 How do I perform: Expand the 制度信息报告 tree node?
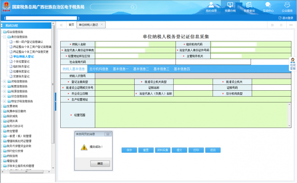(4, 86)
